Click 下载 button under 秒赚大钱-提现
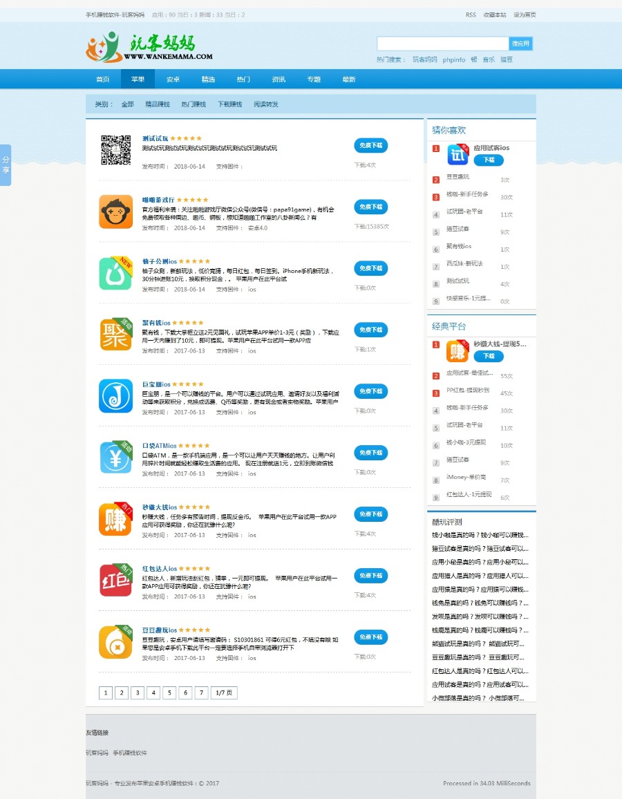 pos(489,356)
